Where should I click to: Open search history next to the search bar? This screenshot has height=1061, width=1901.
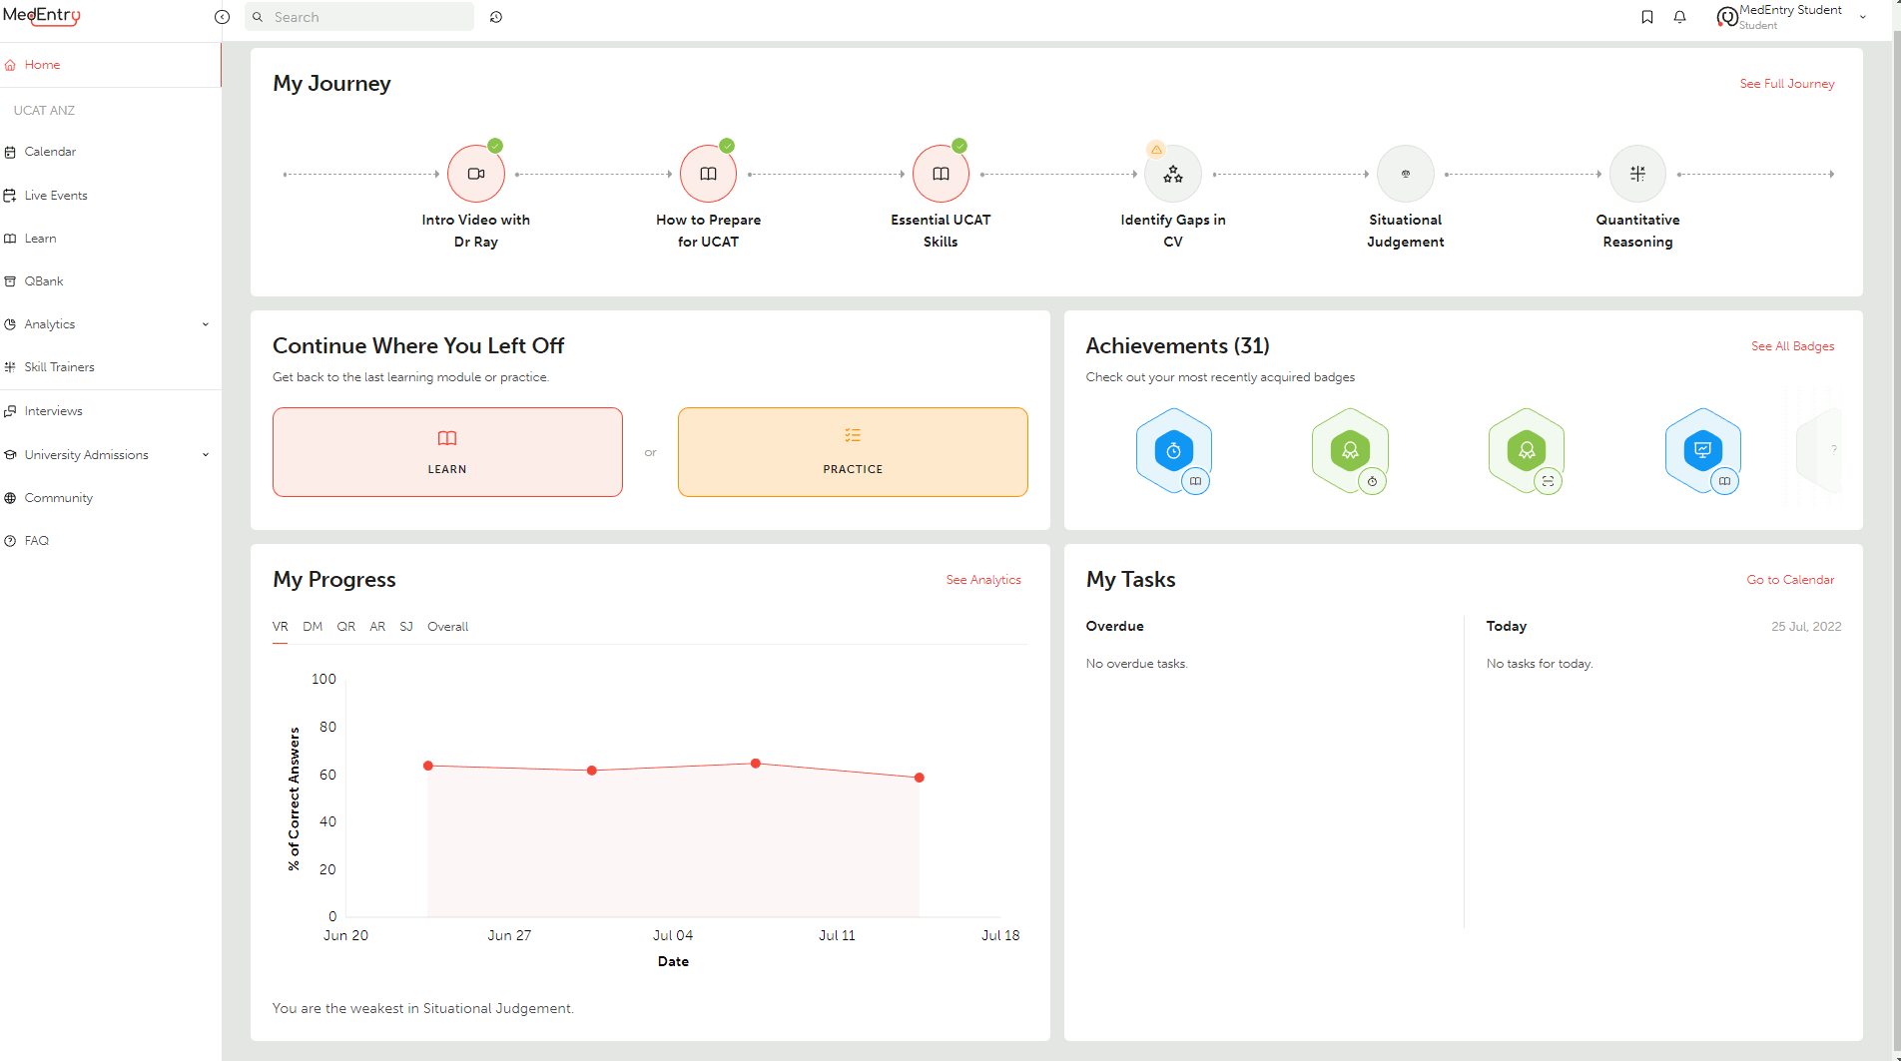[496, 17]
